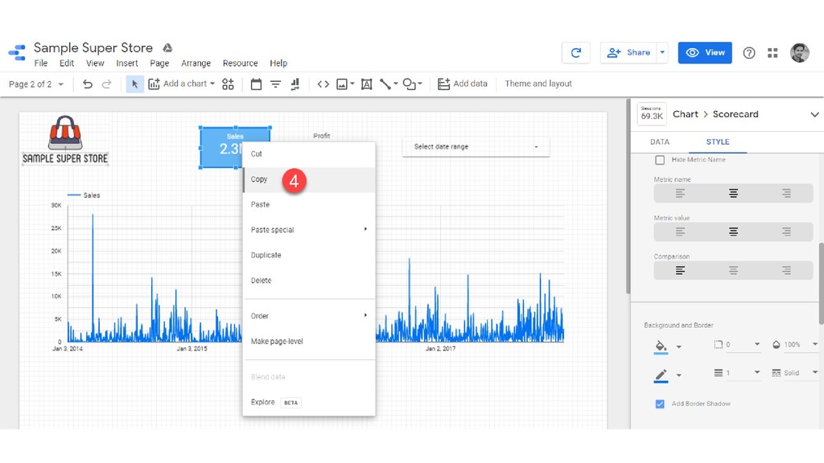Click the URL embed code icon
Image resolution: width=824 pixels, height=463 pixels.
coord(323,84)
